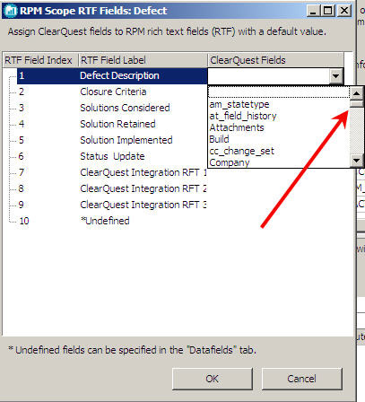Click the dropdown list scroll down arrow
The image size is (365, 402).
pos(356,161)
